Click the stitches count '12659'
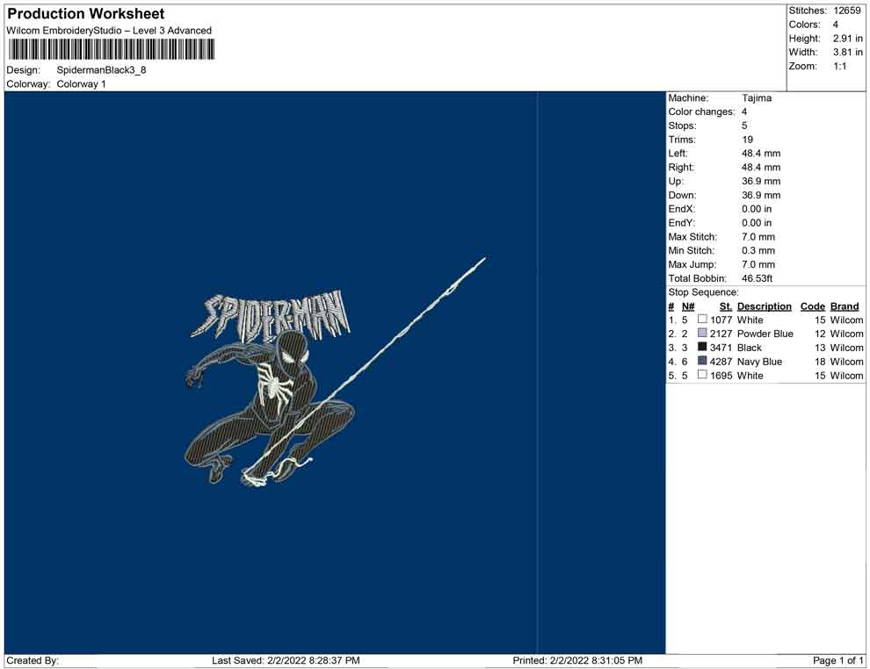 coord(847,11)
